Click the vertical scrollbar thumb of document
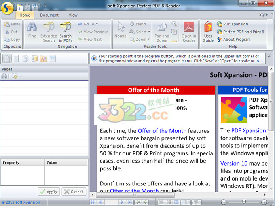 pyautogui.click(x=271, y=101)
